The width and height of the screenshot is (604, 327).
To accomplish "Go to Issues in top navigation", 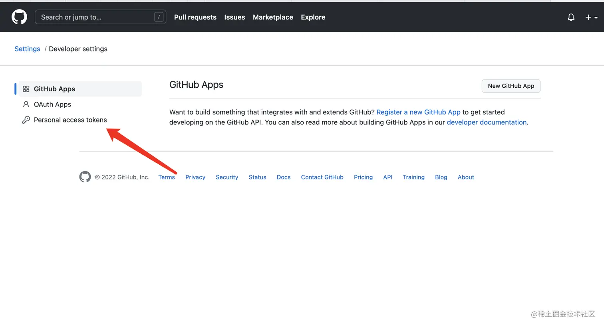I will [x=234, y=17].
